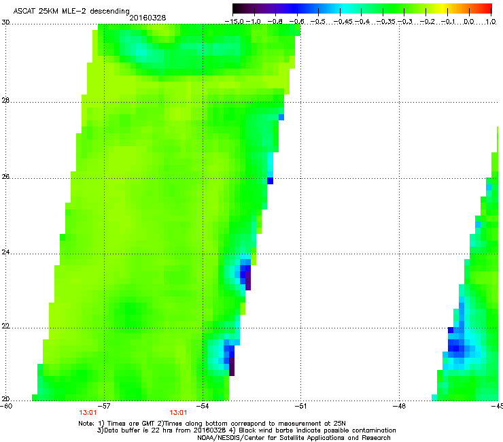Click the "-0.35" color scale label
This screenshot has width=503, height=442.
[x=386, y=22]
